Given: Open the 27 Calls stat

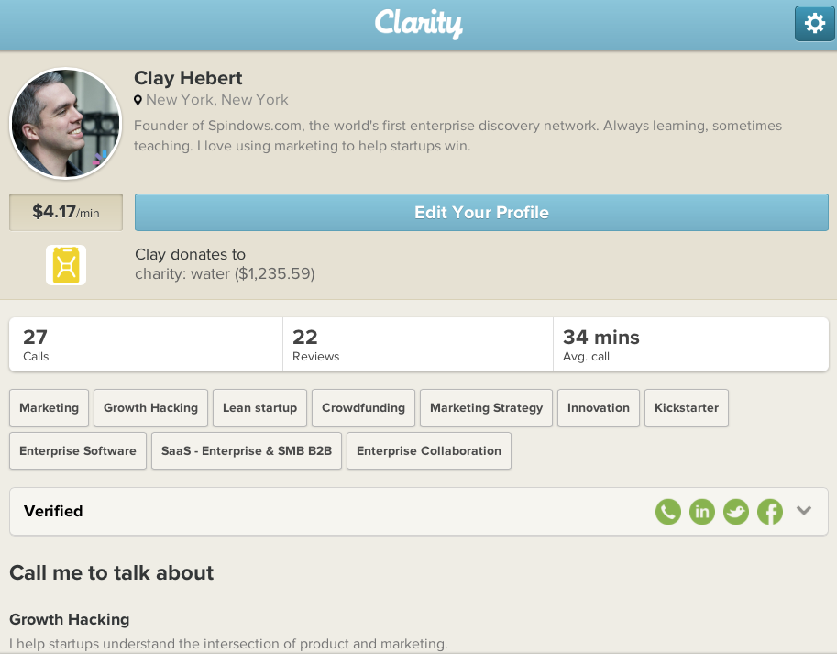Looking at the screenshot, I should click(146, 345).
